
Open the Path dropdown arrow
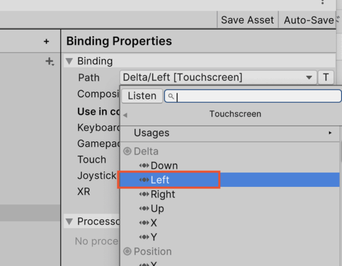[309, 77]
